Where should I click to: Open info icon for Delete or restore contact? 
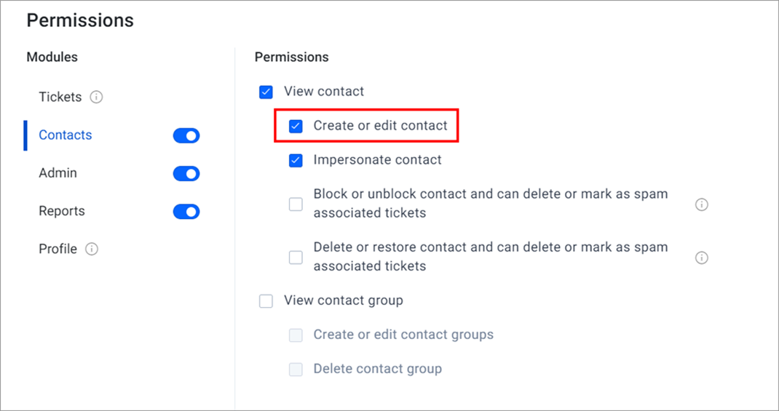coord(702,258)
